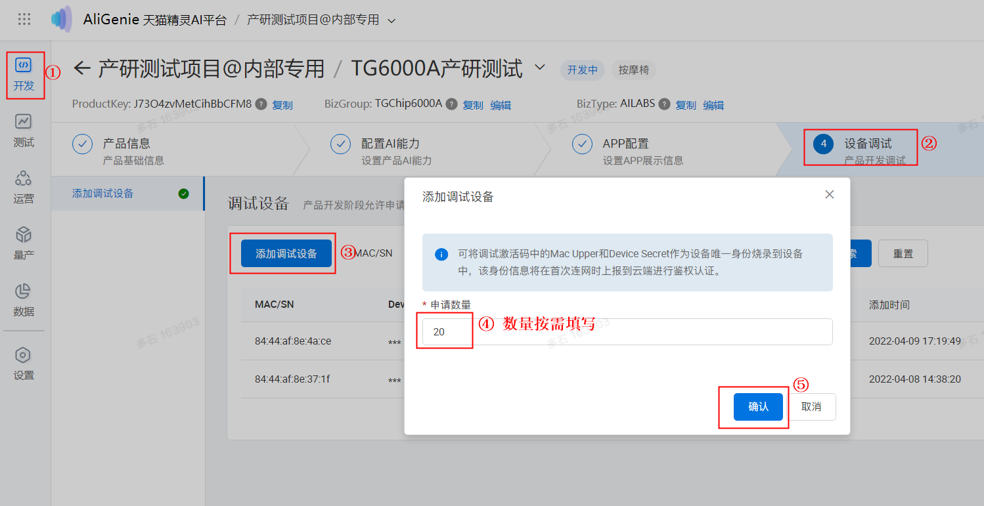Show help for BizType question icon
The width and height of the screenshot is (984, 506).
pos(664,104)
